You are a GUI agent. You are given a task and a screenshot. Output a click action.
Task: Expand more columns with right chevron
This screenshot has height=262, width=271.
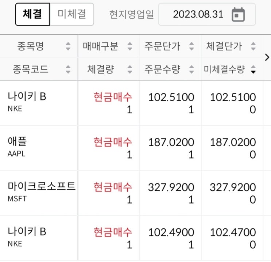point(267,57)
